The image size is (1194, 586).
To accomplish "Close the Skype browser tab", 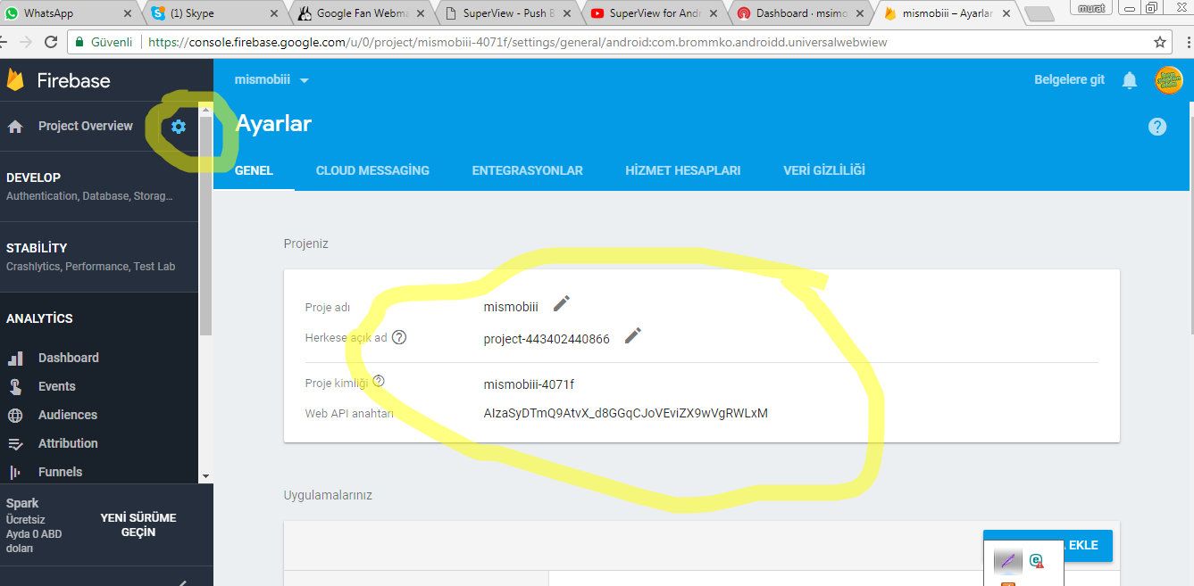I will (273, 13).
